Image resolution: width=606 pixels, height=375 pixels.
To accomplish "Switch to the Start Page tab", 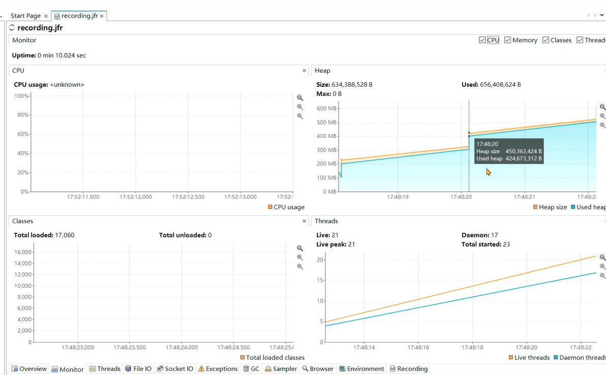I will (x=25, y=16).
